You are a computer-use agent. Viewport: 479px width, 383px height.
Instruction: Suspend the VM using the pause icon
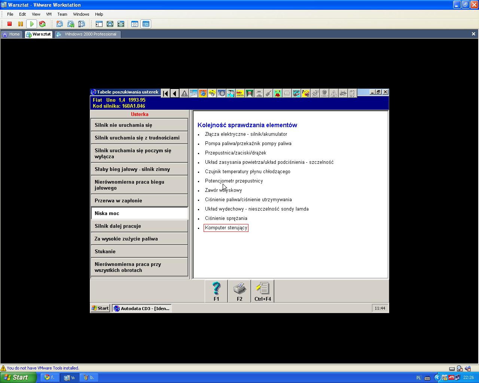(x=21, y=24)
